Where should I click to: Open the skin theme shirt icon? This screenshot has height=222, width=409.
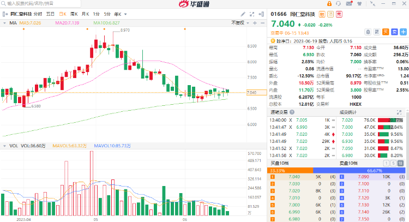click(359, 4)
